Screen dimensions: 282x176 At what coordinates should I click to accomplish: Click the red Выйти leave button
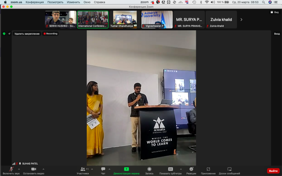point(273,171)
